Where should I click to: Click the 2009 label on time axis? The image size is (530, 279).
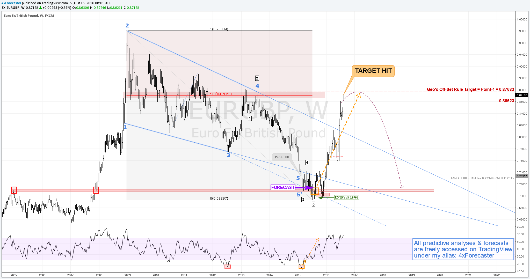pyautogui.click(x=127, y=275)
